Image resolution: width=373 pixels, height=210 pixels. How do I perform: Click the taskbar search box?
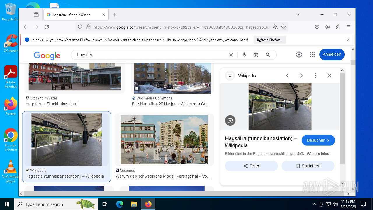56,204
